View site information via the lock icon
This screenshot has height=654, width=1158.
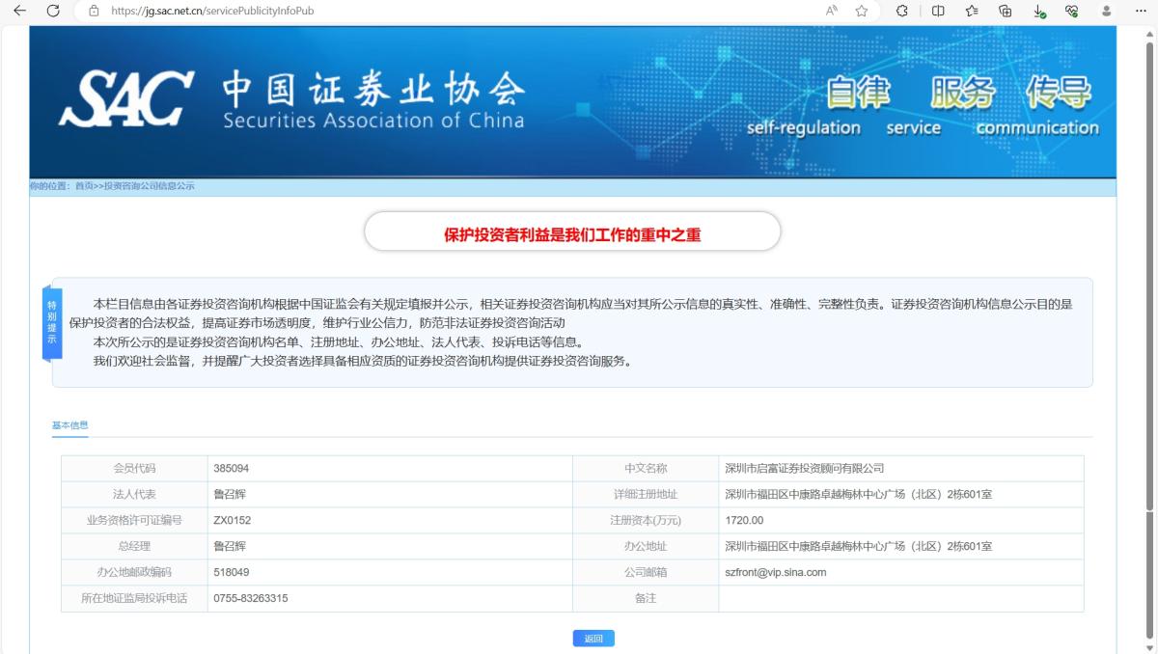(x=93, y=11)
